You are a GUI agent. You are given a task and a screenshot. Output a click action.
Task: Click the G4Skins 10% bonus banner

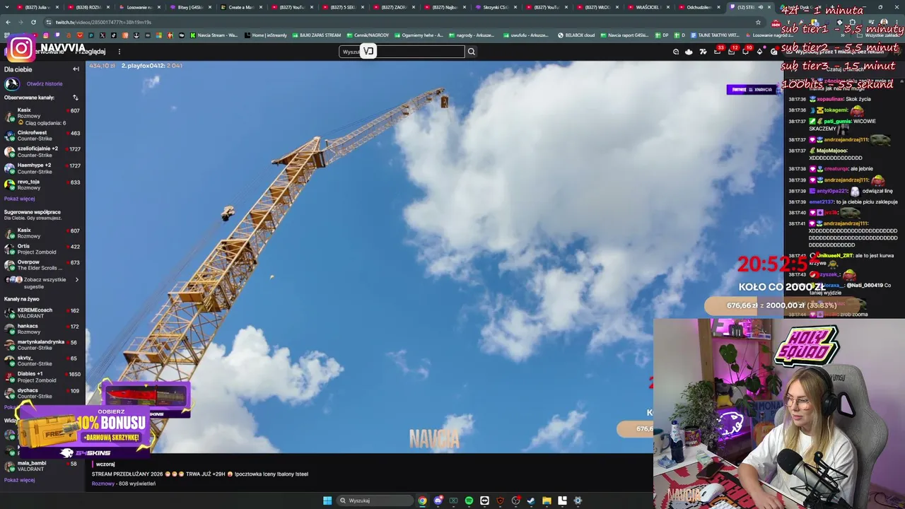pyautogui.click(x=85, y=432)
